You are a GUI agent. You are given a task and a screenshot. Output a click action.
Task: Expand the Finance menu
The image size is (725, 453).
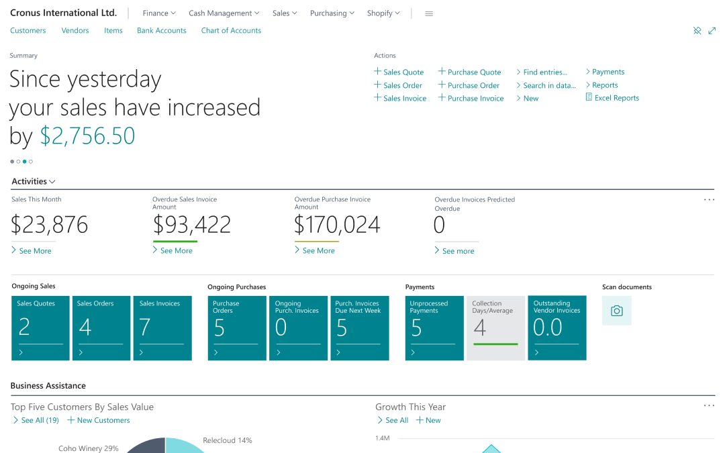tap(159, 13)
